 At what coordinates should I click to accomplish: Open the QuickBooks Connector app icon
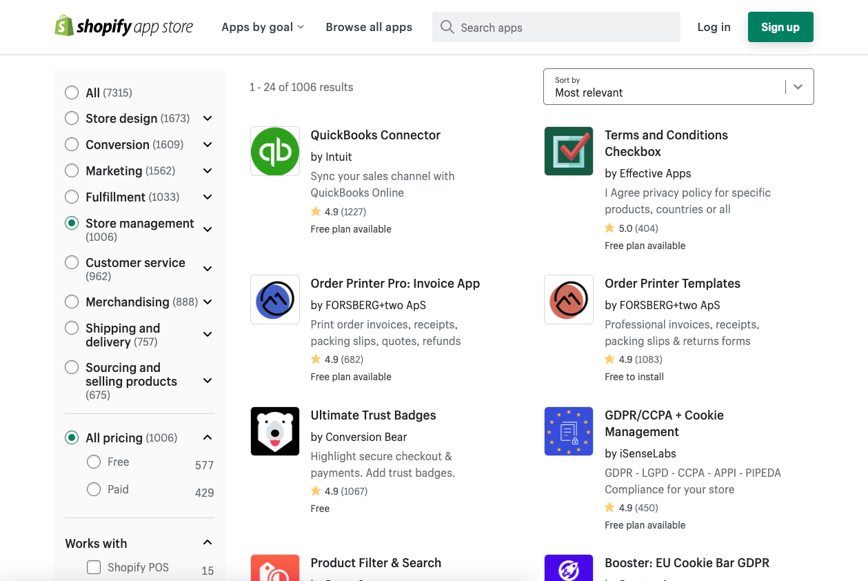point(275,151)
